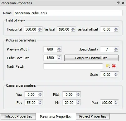The height and width of the screenshot is (121, 126).
Task: Increase the Jpeg Quality value
Action: click(x=116, y=48)
